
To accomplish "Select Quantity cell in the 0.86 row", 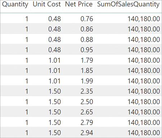I will (x=27, y=29).
